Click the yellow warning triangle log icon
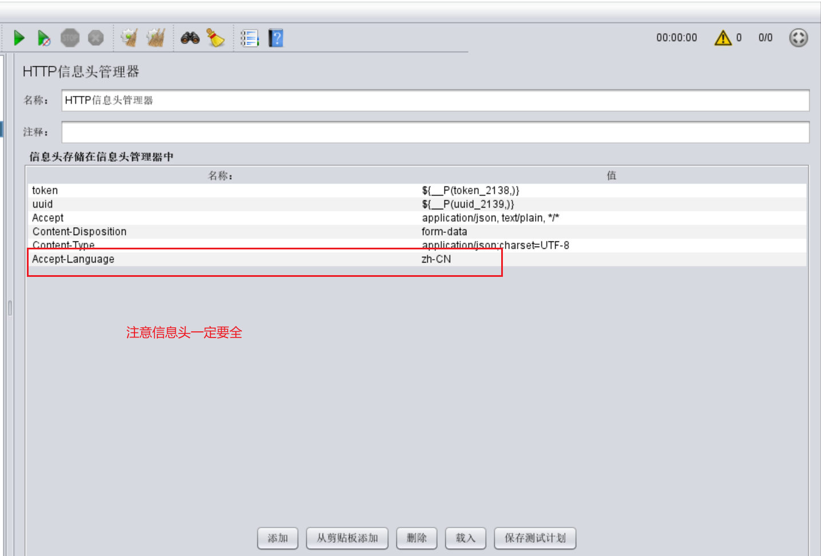The image size is (821, 556). pyautogui.click(x=723, y=38)
